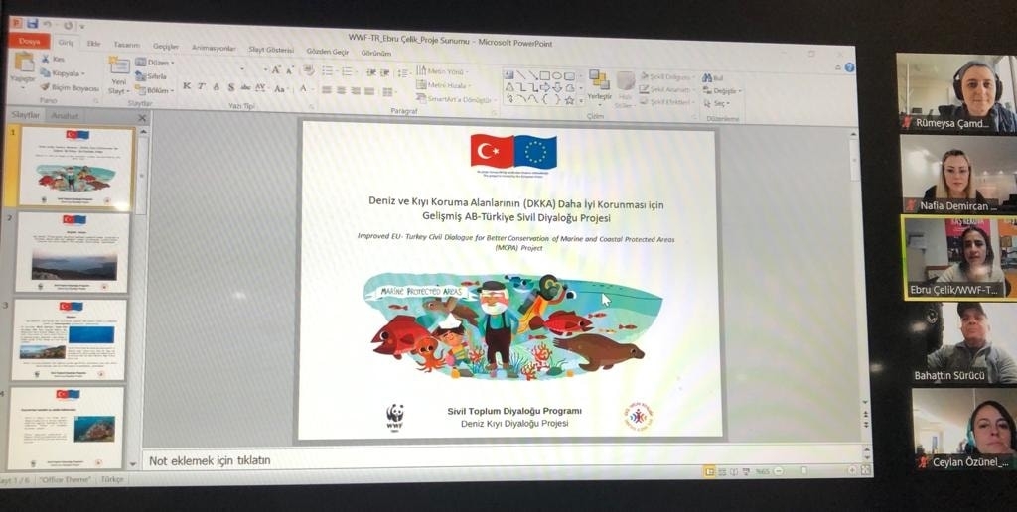Undo last action in quick access toolbar
The height and width of the screenshot is (512, 1017).
49,25
